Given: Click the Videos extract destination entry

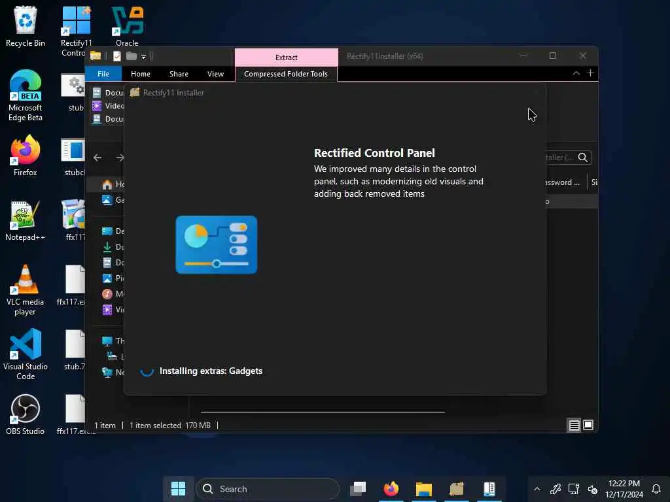Looking at the screenshot, I should pyautogui.click(x=108, y=106).
